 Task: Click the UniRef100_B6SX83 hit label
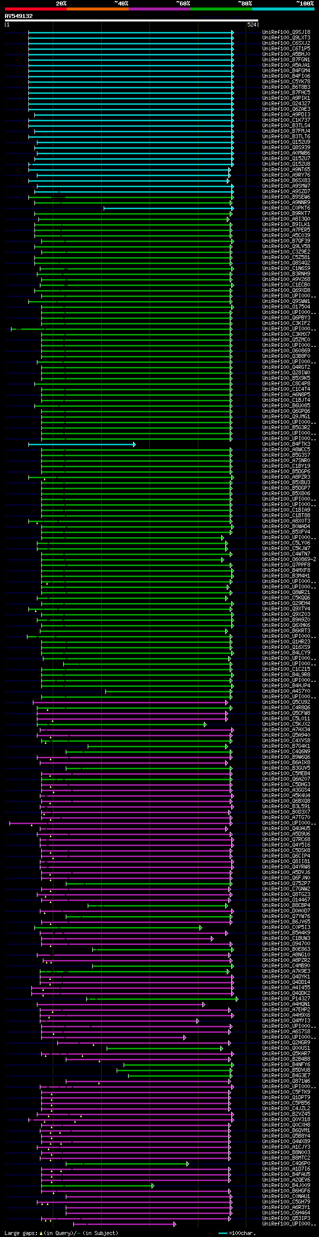click(286, 181)
